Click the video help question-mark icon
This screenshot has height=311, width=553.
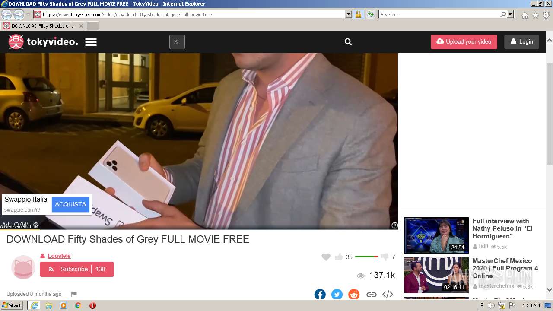point(394,225)
